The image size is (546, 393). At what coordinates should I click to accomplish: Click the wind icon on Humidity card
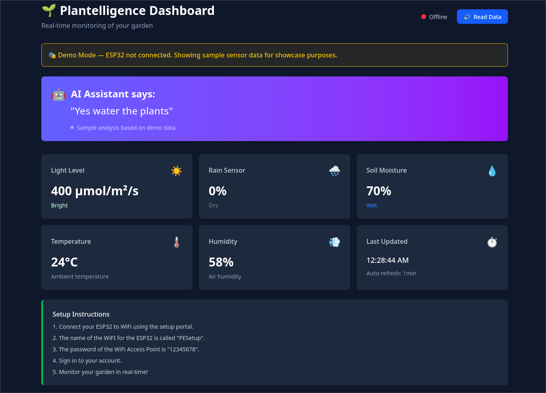[x=335, y=242]
